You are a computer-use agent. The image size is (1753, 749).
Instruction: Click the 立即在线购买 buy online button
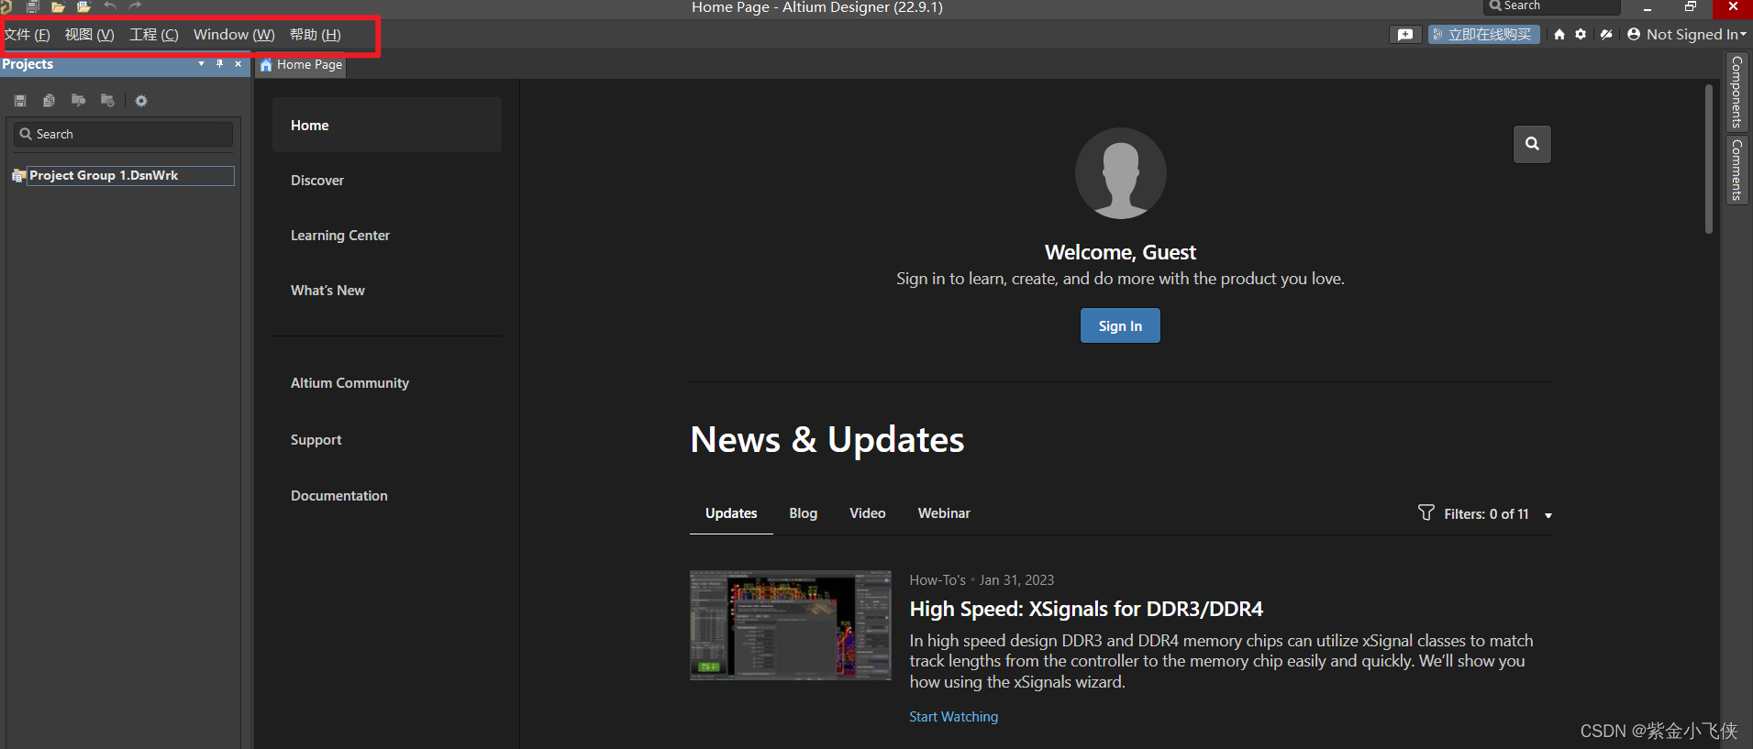[x=1483, y=35]
